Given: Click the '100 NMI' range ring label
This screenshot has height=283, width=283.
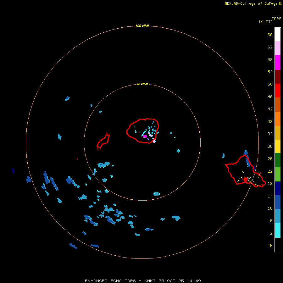Looking at the screenshot, I should pos(142,26).
